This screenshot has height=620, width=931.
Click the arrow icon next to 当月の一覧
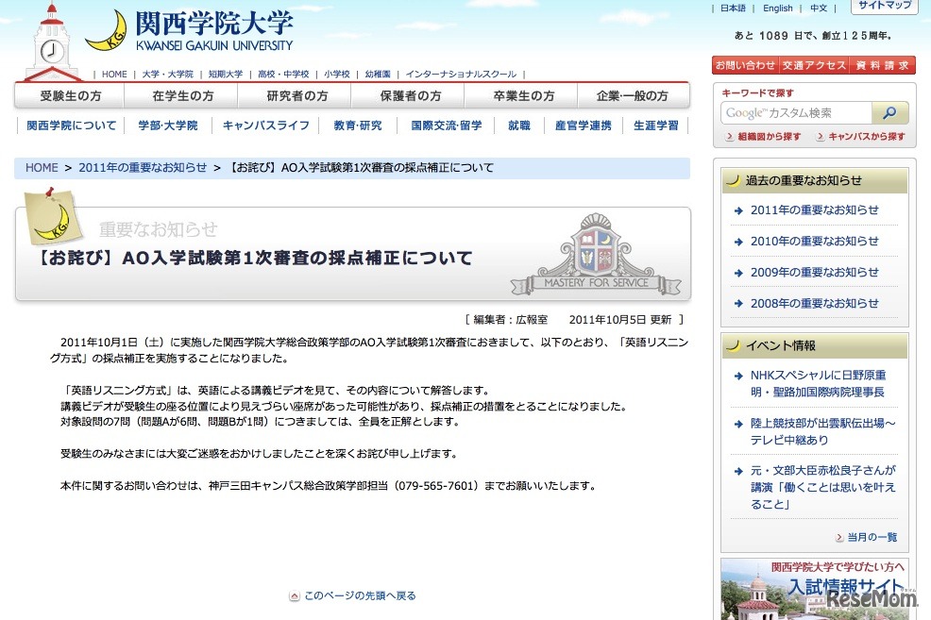pos(839,538)
